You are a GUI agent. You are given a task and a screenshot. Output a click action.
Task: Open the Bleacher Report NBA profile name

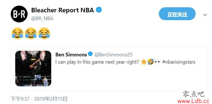pyautogui.click(x=63, y=10)
